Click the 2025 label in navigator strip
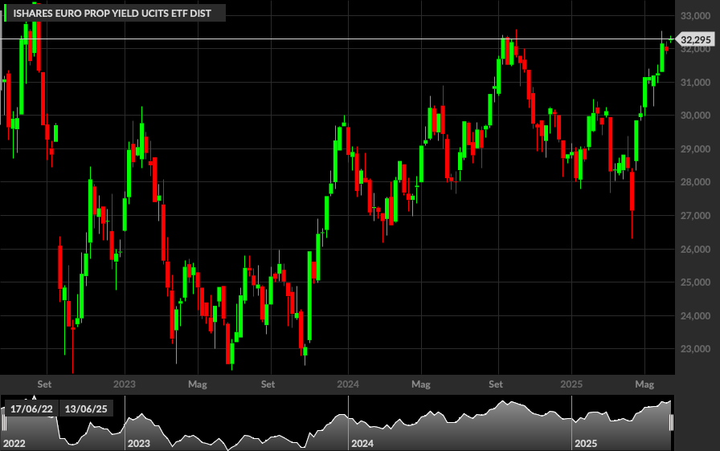The image size is (720, 451). pos(586,443)
